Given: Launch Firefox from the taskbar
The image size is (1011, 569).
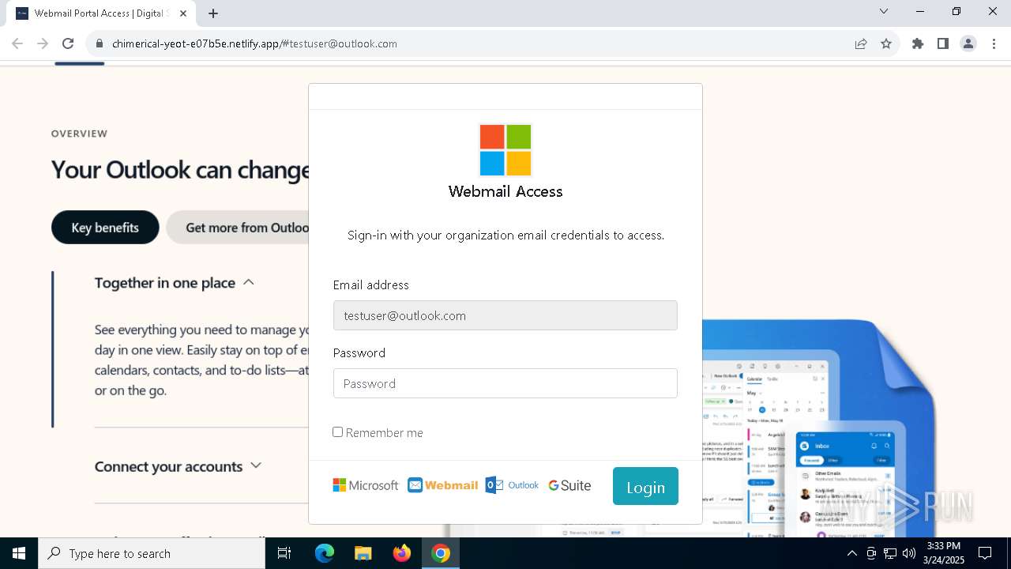Looking at the screenshot, I should 402,553.
